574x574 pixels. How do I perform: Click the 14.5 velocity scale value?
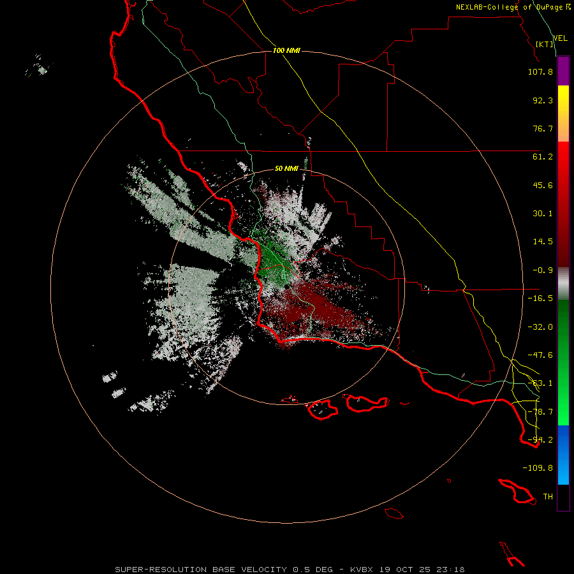pyautogui.click(x=543, y=242)
